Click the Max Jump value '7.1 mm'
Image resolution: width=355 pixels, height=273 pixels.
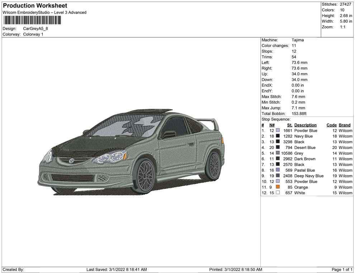coord(298,108)
